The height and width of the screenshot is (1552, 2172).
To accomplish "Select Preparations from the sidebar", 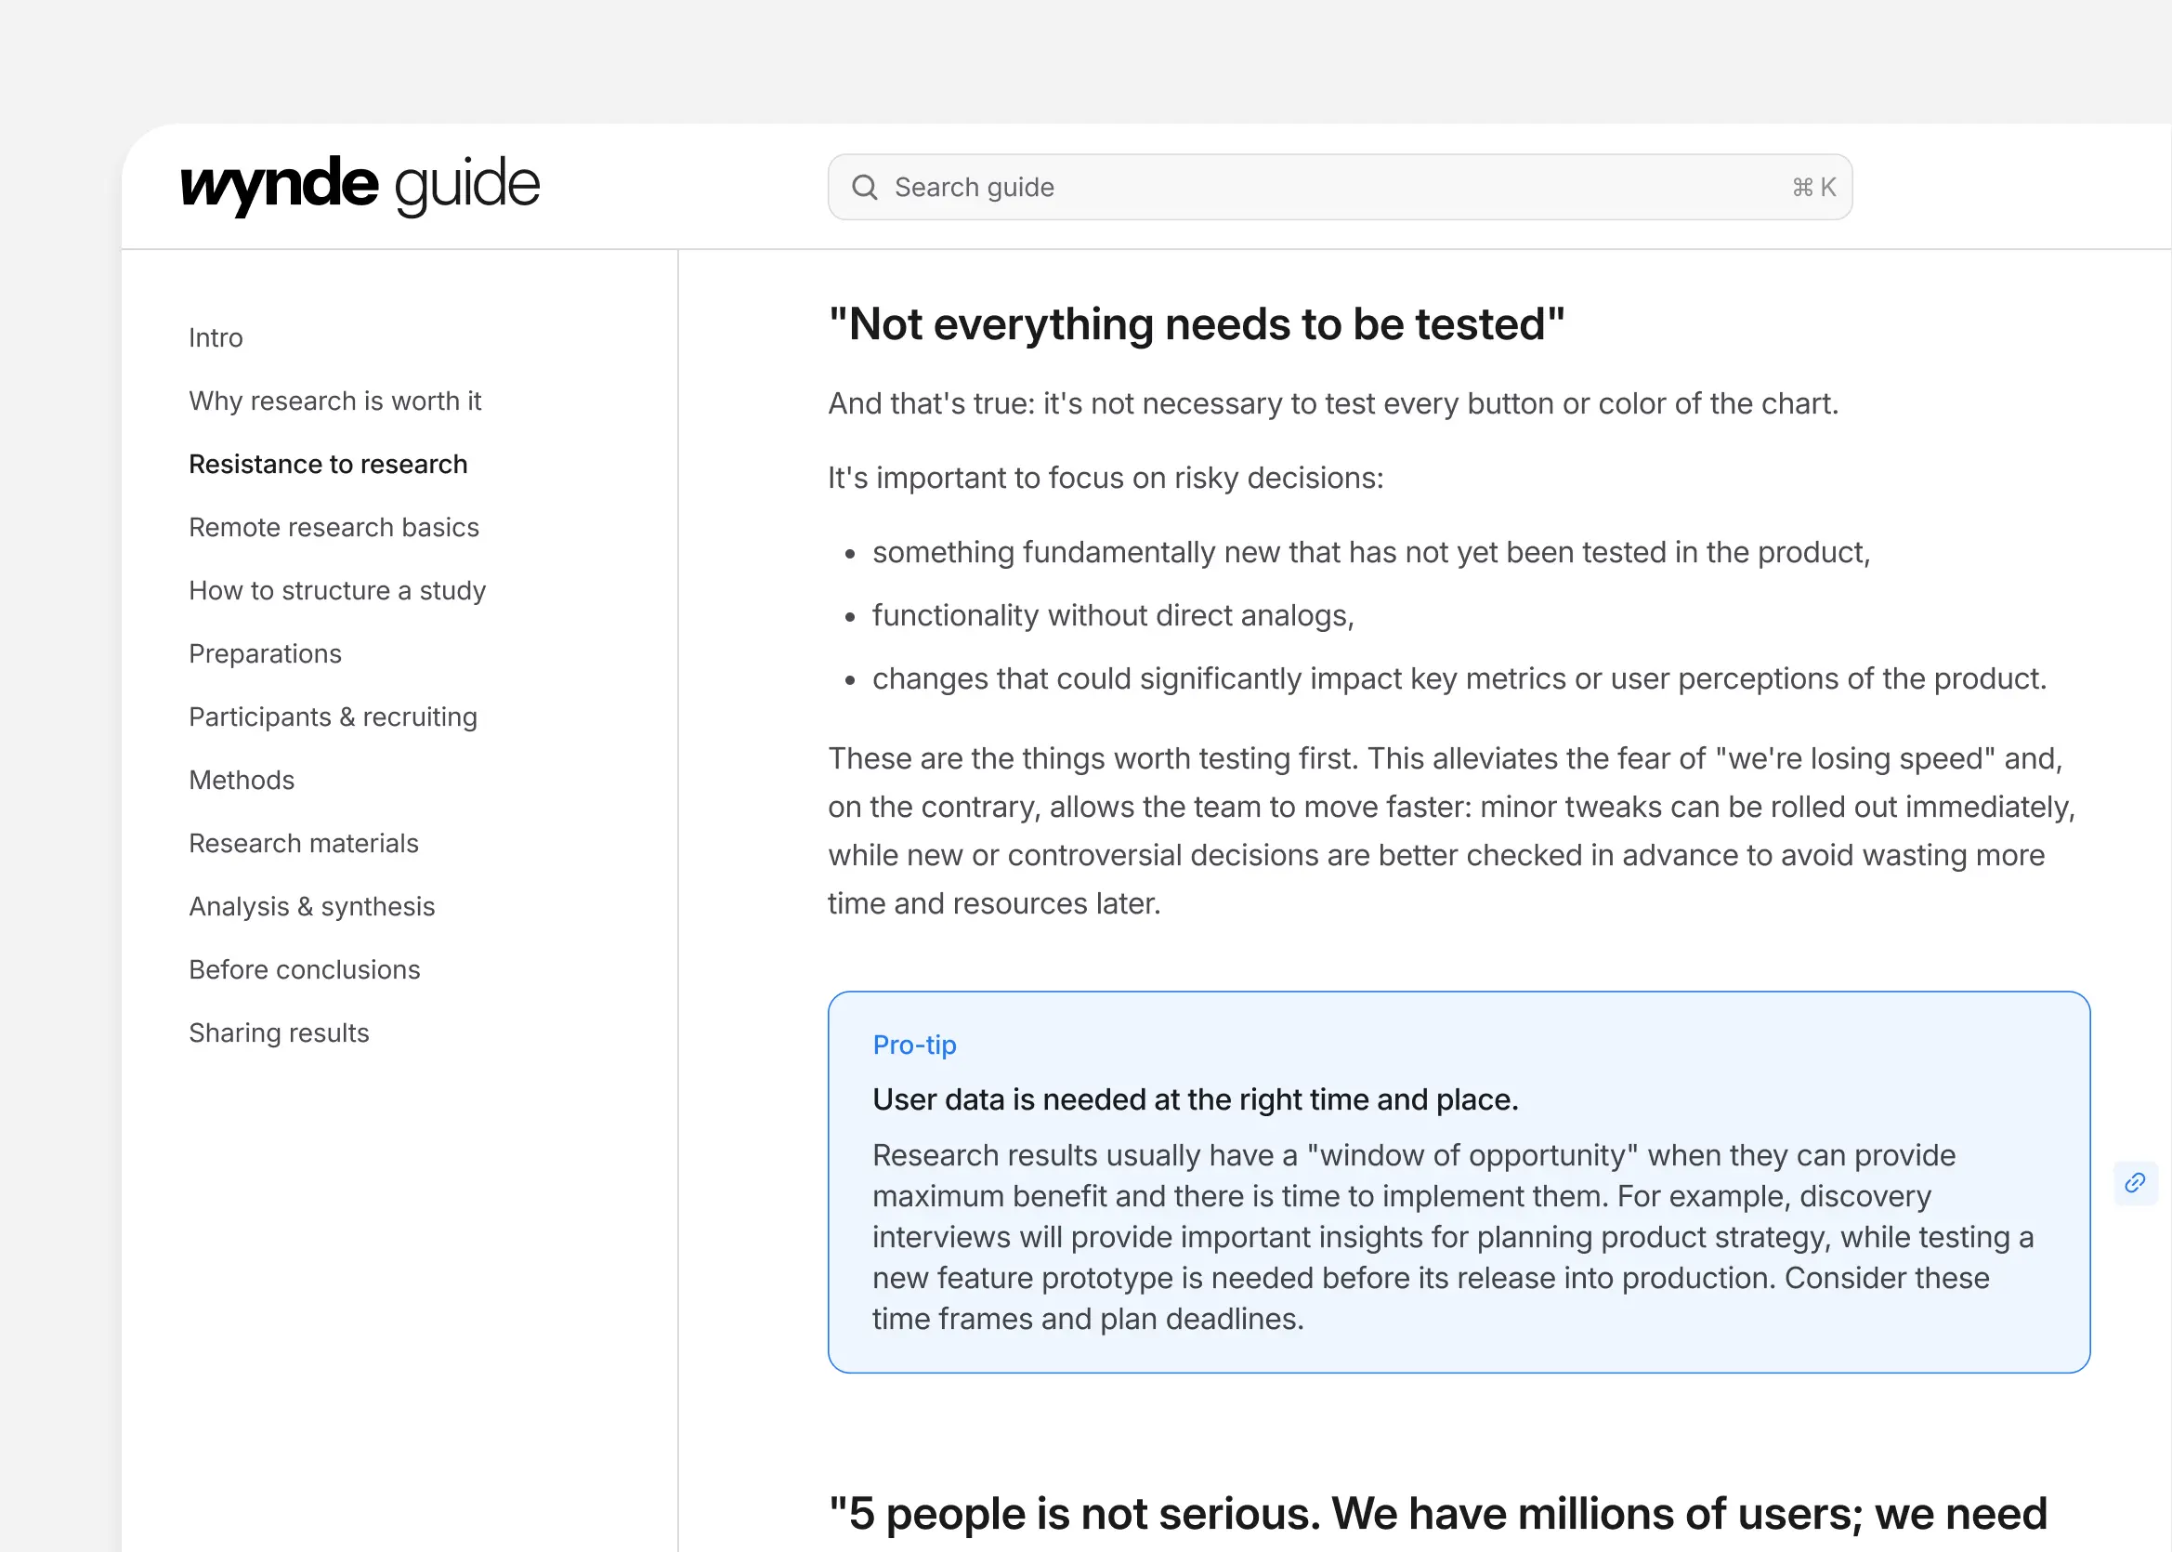I will pos(265,652).
